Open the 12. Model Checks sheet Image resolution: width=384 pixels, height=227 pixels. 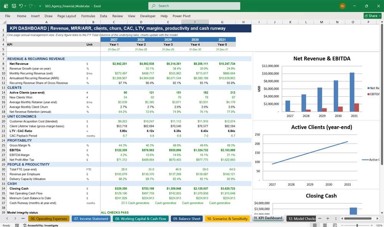[302, 219]
